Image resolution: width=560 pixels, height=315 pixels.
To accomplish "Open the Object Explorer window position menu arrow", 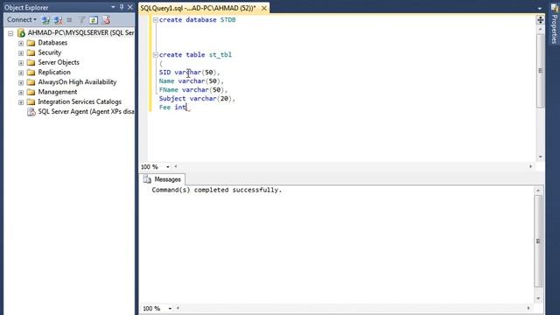I will pyautogui.click(x=113, y=7).
